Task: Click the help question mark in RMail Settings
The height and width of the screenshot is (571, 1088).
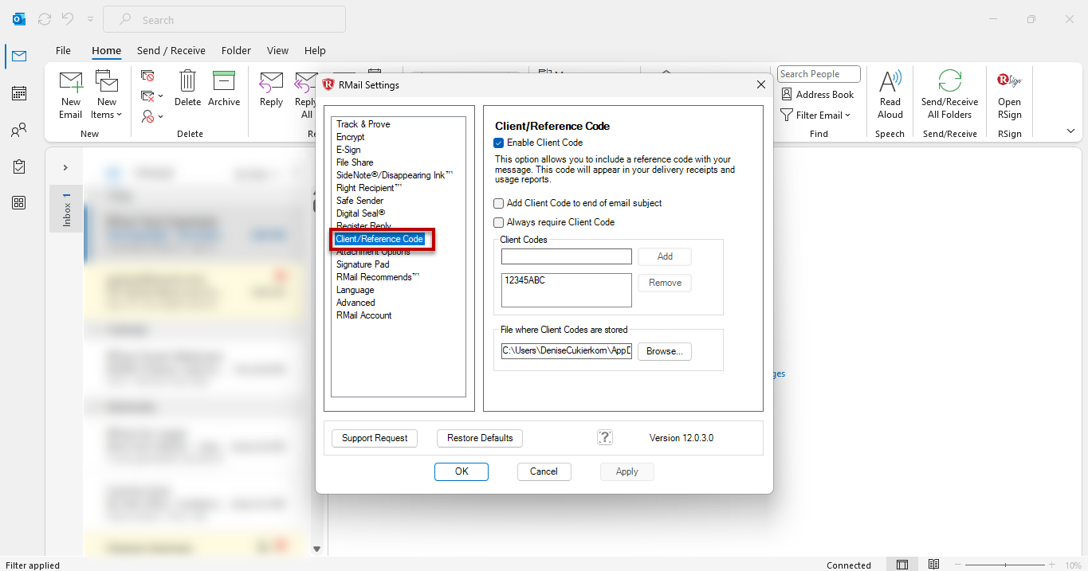Action: tap(605, 437)
